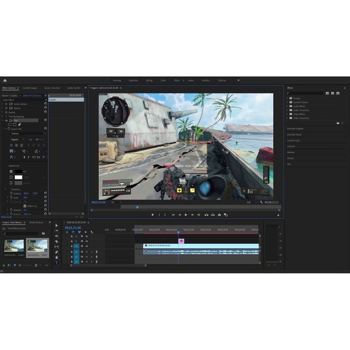This screenshot has width=350, height=350.
Task: Open the Essential Graphics panel
Action: (295, 129)
